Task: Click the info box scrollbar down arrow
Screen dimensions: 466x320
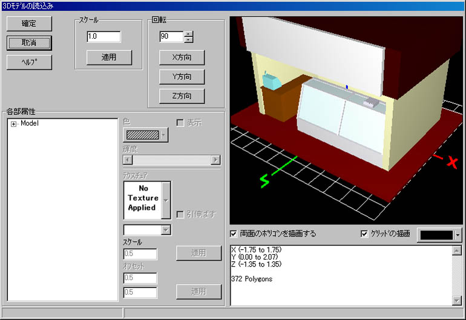Action: click(456, 301)
